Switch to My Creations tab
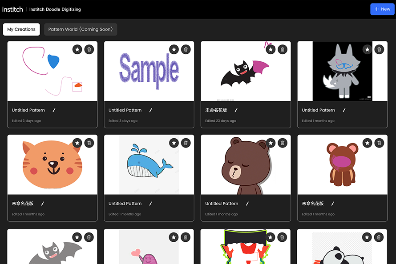 (x=21, y=29)
